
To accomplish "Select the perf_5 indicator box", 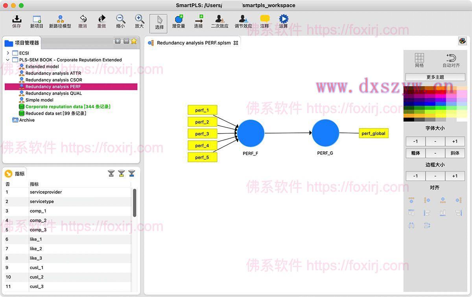I will [202, 157].
